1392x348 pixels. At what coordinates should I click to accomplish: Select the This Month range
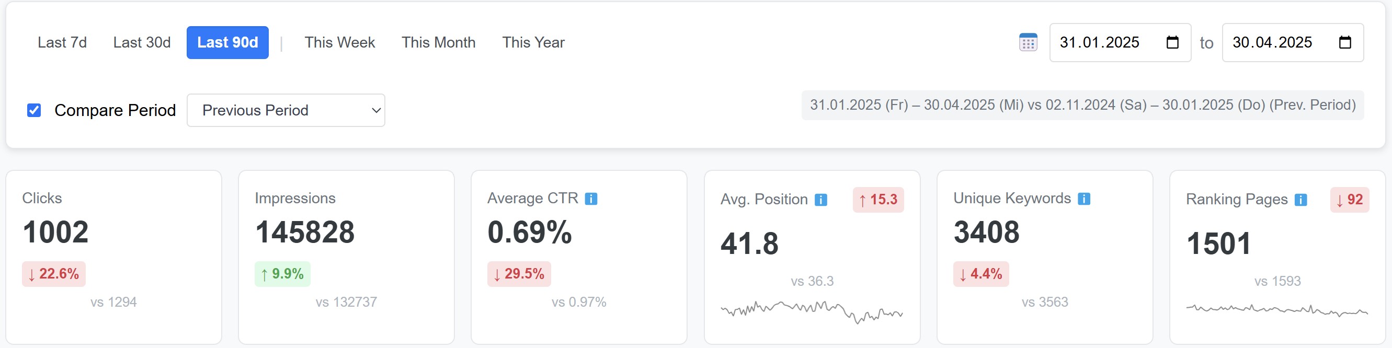(438, 42)
